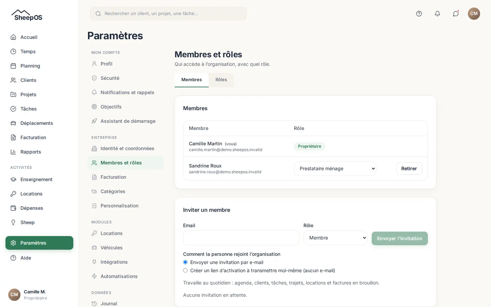Switch to the Rôles tab
Image resolution: width=491 pixels, height=307 pixels.
coord(221,80)
